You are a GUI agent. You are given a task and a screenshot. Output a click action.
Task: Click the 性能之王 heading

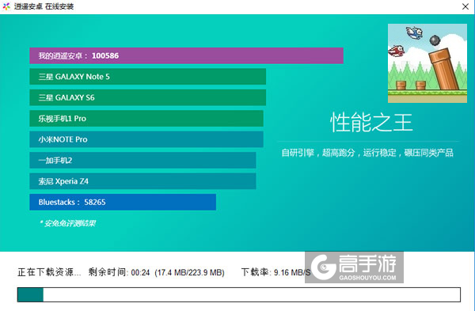point(371,123)
